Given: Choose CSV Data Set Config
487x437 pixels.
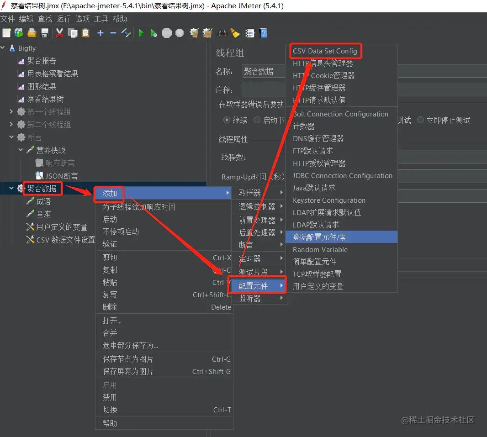Looking at the screenshot, I should click(x=325, y=51).
